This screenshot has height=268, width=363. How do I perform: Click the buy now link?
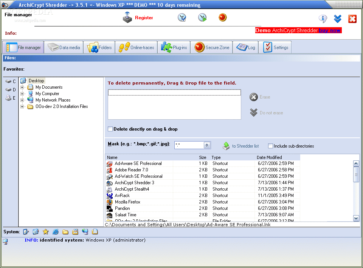pyautogui.click(x=329, y=30)
